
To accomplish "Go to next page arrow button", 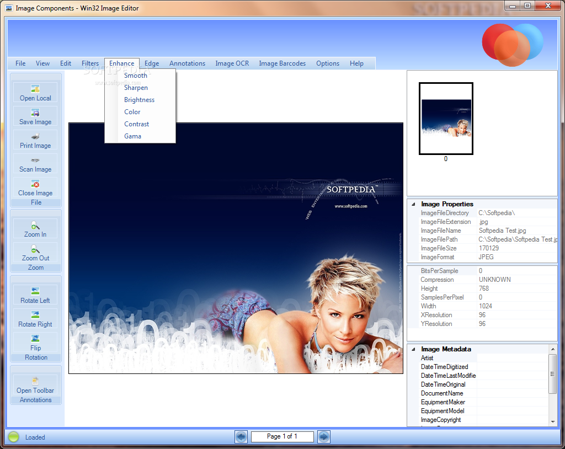I will pos(323,437).
